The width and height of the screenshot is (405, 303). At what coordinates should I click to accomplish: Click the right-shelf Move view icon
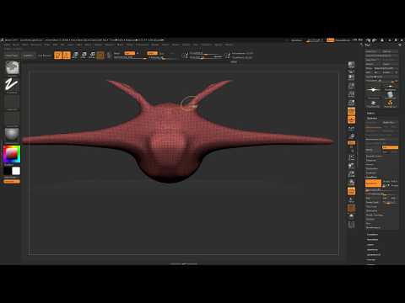click(351, 166)
